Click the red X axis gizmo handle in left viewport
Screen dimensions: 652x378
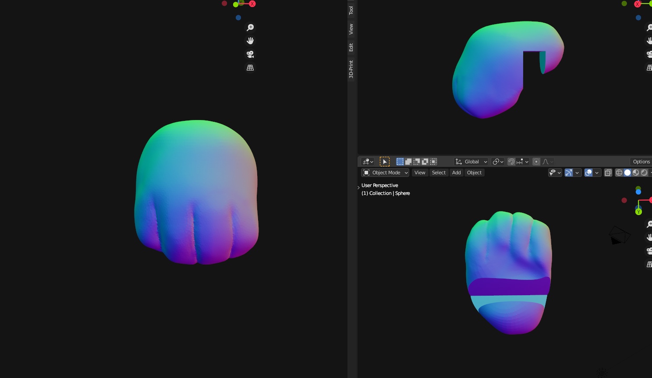point(252,4)
